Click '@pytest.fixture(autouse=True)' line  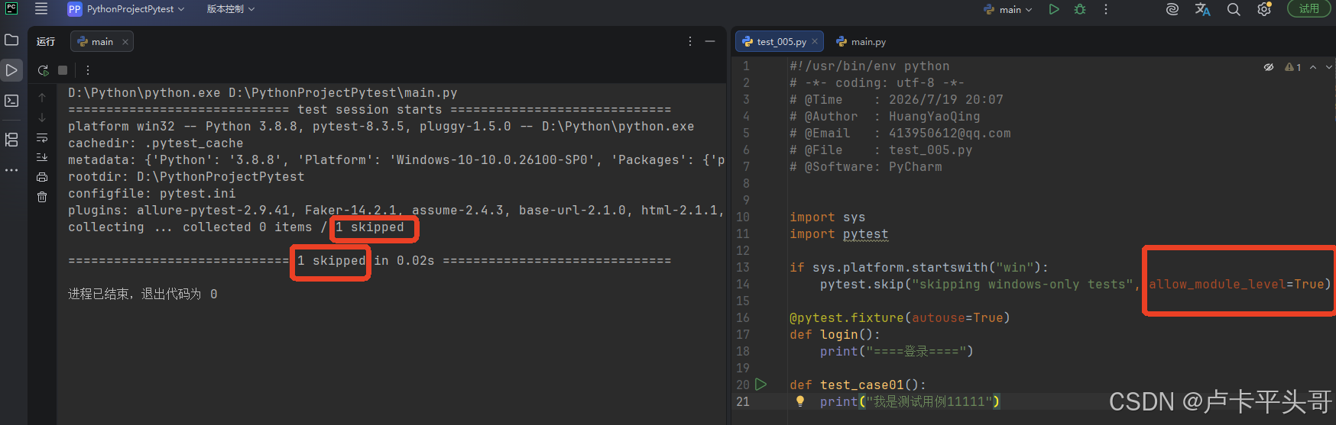(x=900, y=318)
